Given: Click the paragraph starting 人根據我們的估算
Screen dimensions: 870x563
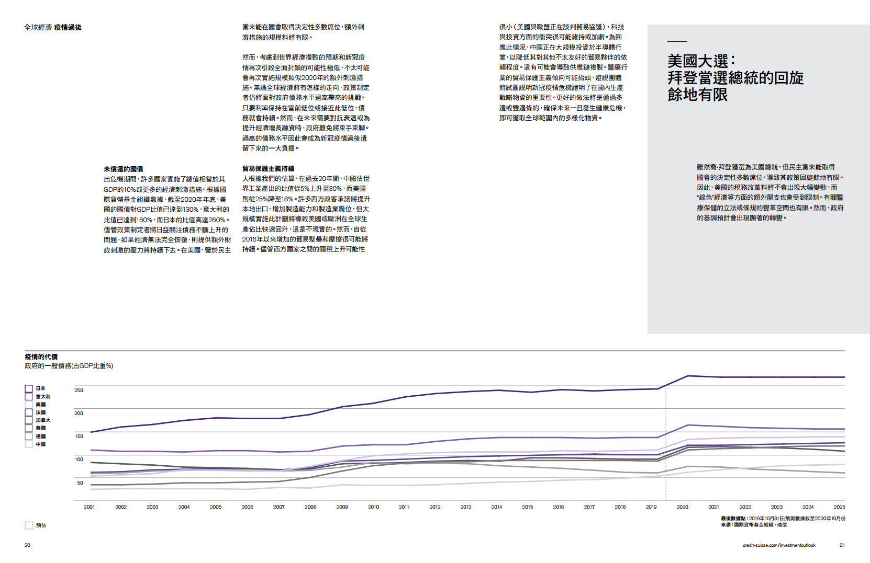Looking at the screenshot, I should [306, 214].
